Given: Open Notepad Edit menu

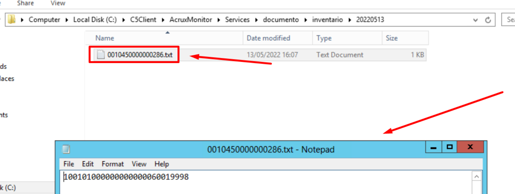Looking at the screenshot, I should click(x=88, y=164).
